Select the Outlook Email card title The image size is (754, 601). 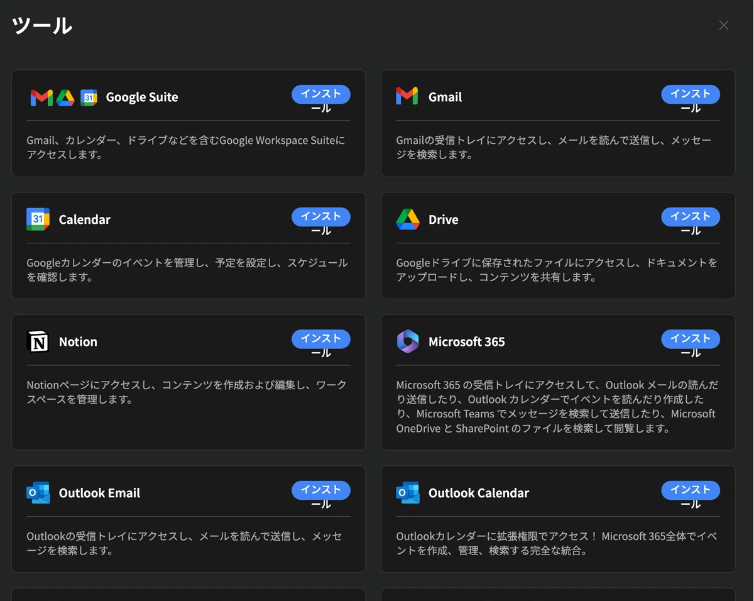pos(99,493)
